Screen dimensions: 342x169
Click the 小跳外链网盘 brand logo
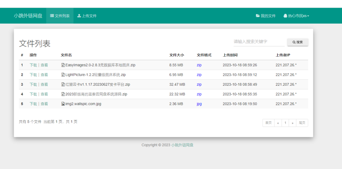[x=28, y=16]
